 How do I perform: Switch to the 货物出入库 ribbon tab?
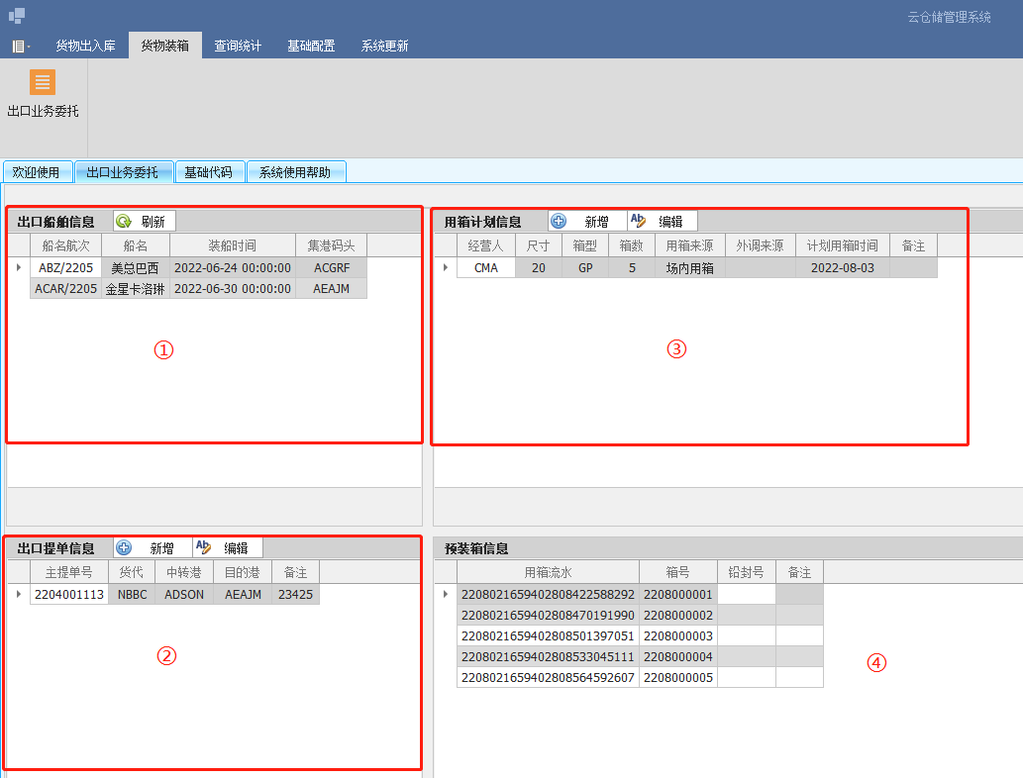click(x=85, y=46)
